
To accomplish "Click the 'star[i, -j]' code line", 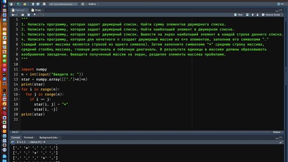I will tap(46, 109).
